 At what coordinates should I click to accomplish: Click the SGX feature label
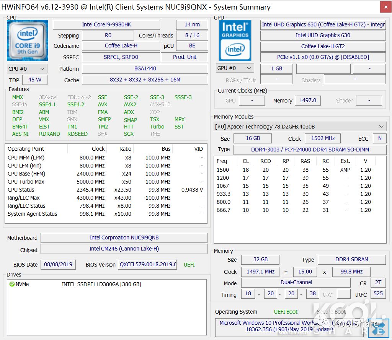click(x=129, y=134)
